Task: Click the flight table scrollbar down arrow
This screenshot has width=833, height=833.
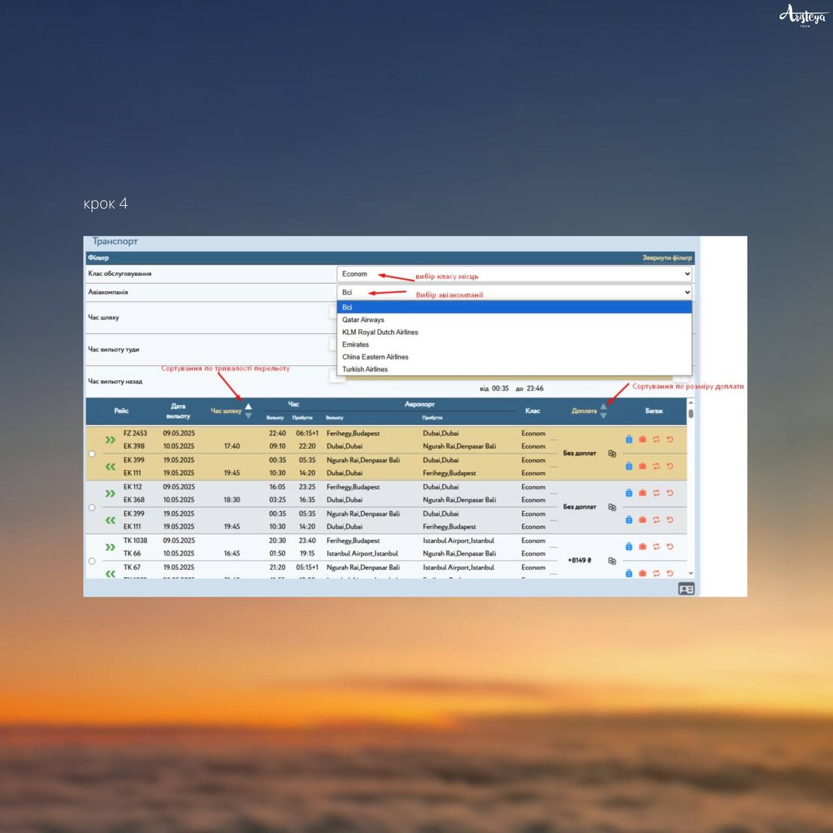Action: tap(690, 573)
